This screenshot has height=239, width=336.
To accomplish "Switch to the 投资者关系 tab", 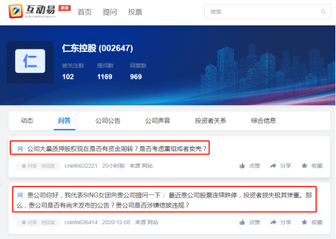I will [x=211, y=120].
